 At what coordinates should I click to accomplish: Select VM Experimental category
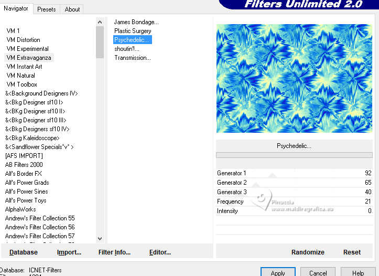tap(28, 49)
